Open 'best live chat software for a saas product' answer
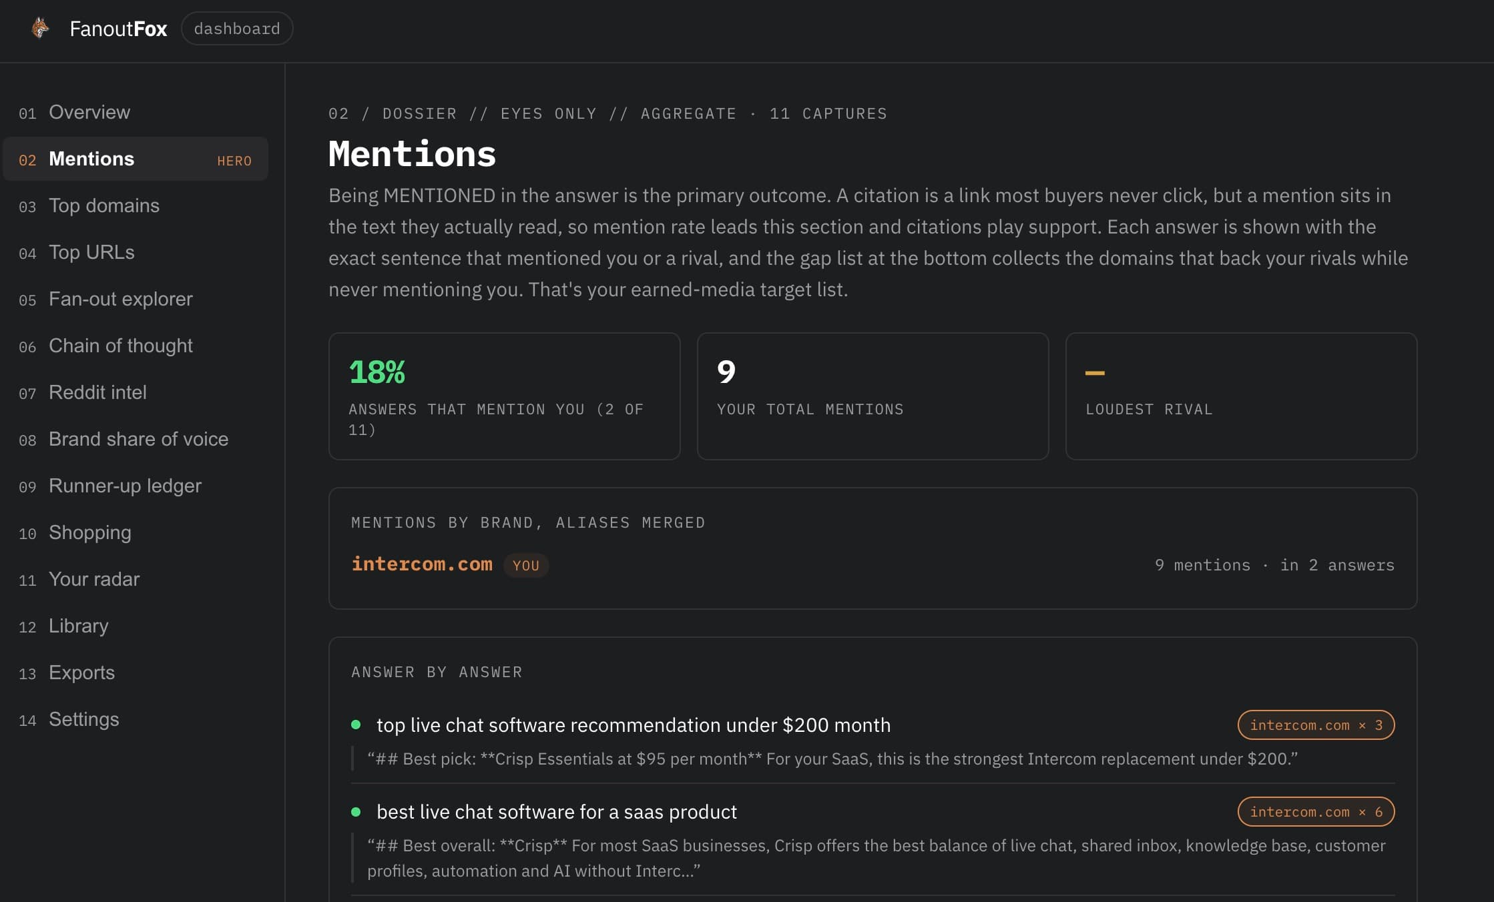1494x902 pixels. pos(557,812)
